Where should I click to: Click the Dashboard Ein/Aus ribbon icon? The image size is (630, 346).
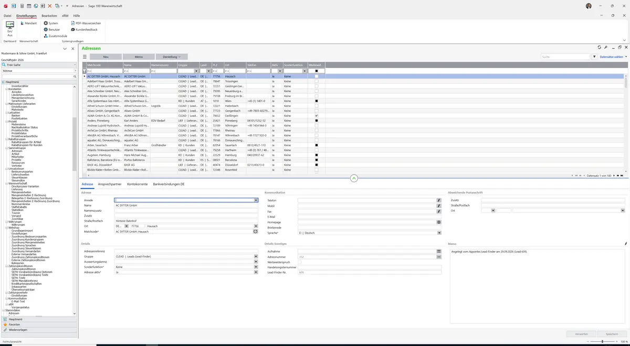pyautogui.click(x=10, y=28)
